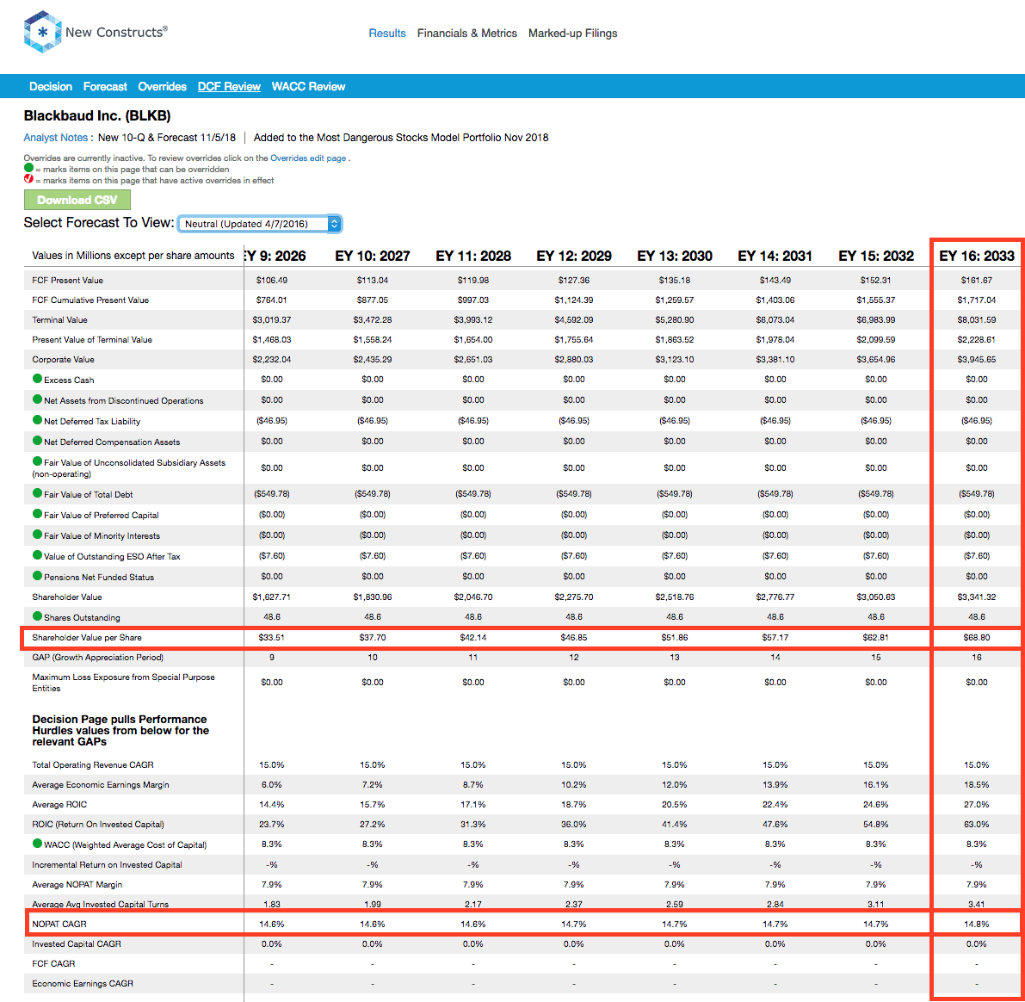1025x1002 pixels.
Task: Switch to the Overrides subtab
Action: [x=162, y=86]
